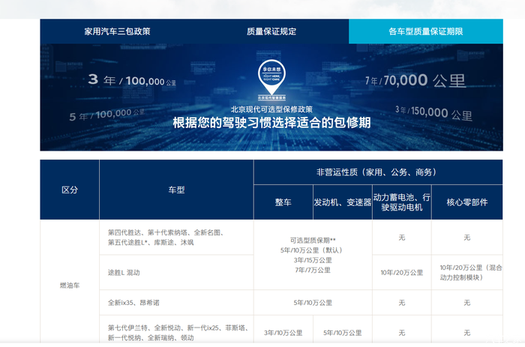The width and height of the screenshot is (525, 347).
Task: Click the 车型 column header
Action: [x=176, y=190]
